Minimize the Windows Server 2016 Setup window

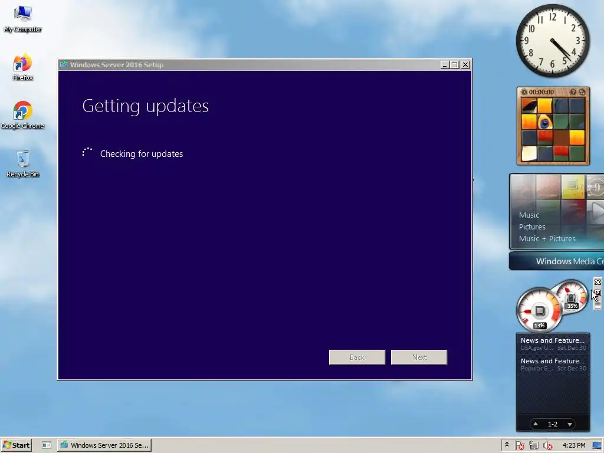coord(445,65)
